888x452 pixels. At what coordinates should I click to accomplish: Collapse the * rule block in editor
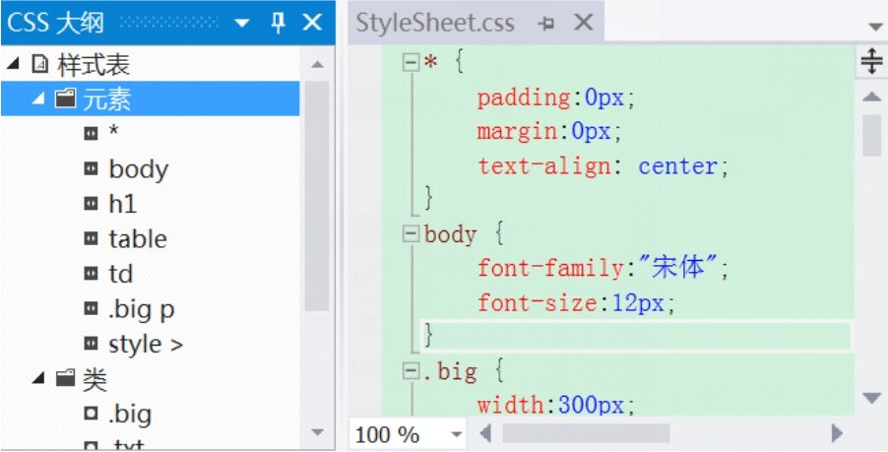tap(411, 62)
